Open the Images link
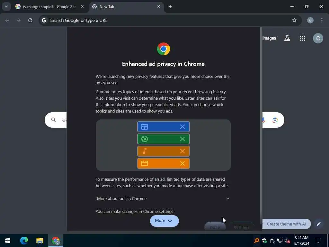The image size is (329, 247). (269, 38)
